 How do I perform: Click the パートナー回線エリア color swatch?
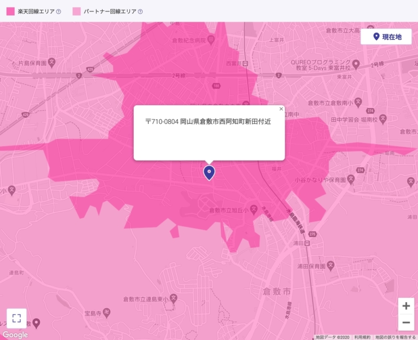tap(76, 12)
